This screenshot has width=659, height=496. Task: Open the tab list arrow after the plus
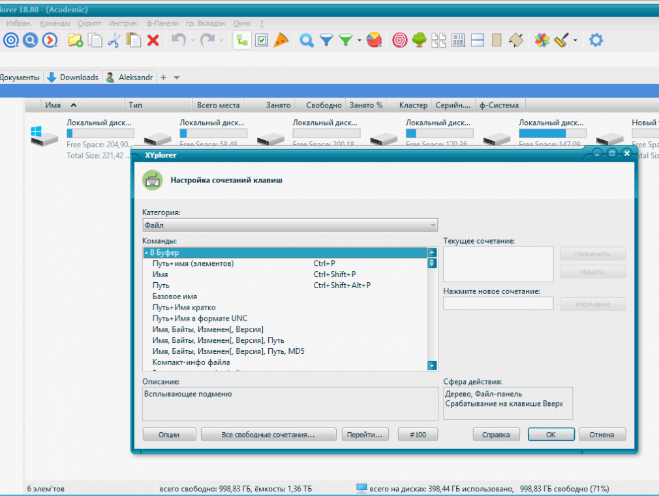(x=177, y=78)
